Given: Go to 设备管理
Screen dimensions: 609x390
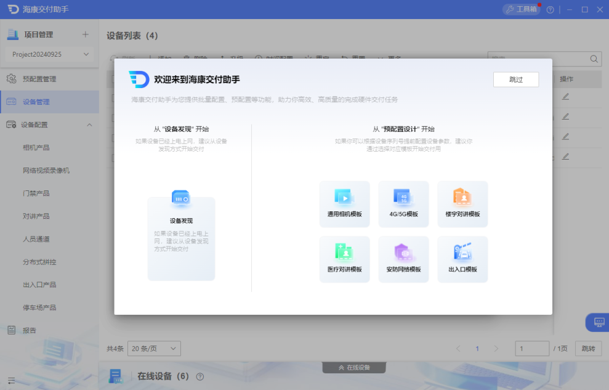Looking at the screenshot, I should pyautogui.click(x=49, y=102).
